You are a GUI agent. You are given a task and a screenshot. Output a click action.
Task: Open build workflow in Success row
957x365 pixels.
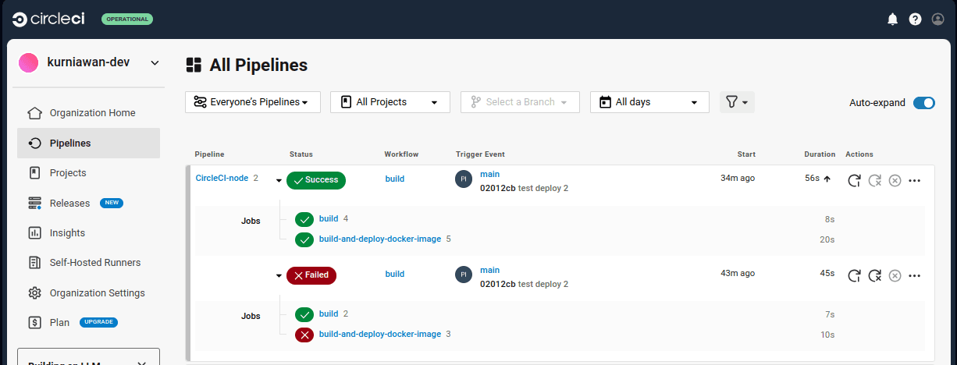pyautogui.click(x=395, y=179)
